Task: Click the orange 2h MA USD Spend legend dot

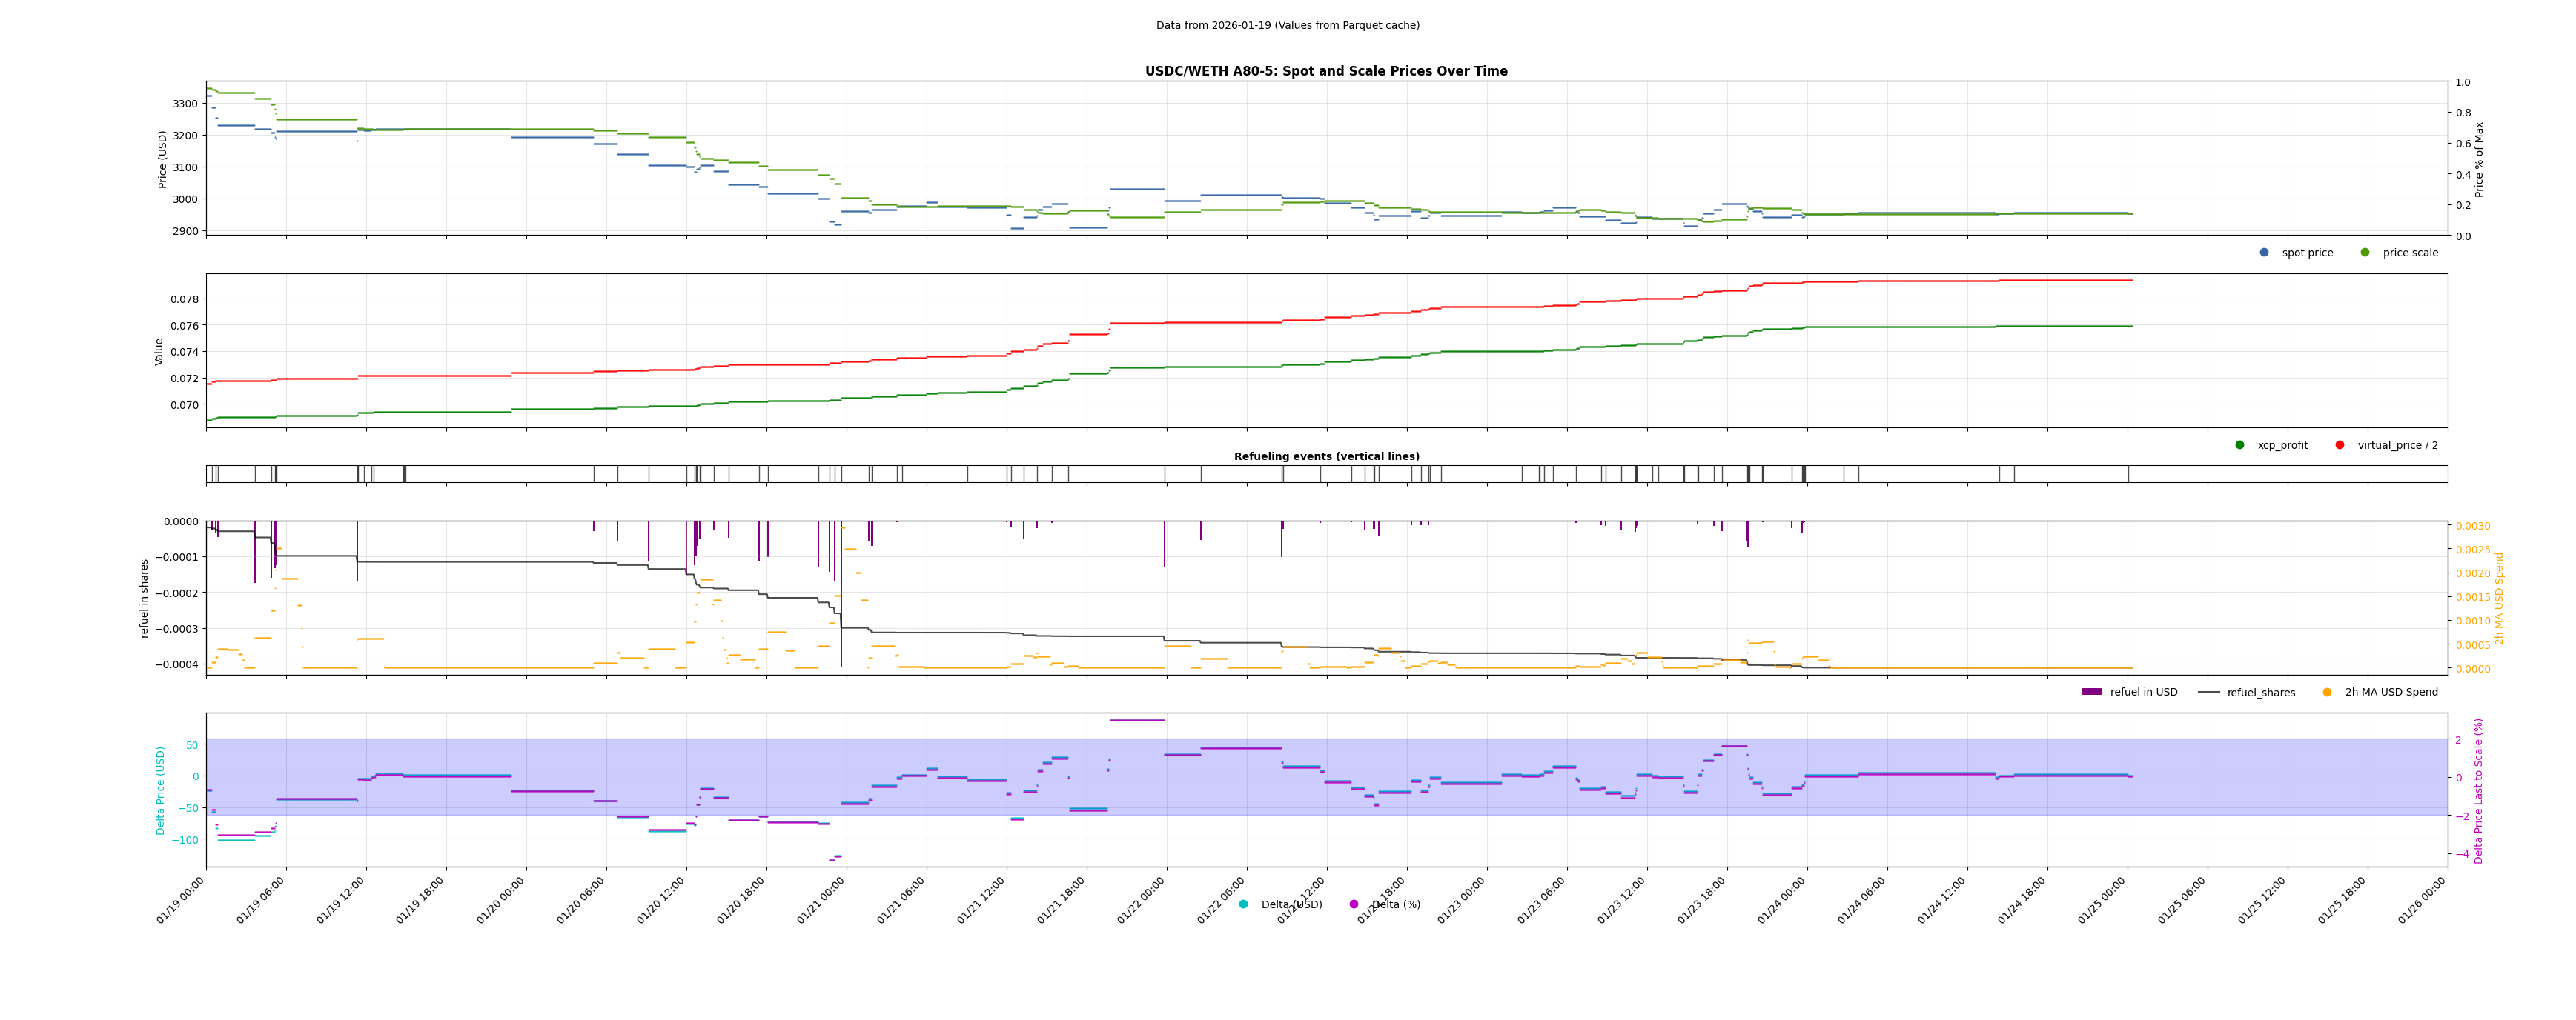Action: [2327, 693]
